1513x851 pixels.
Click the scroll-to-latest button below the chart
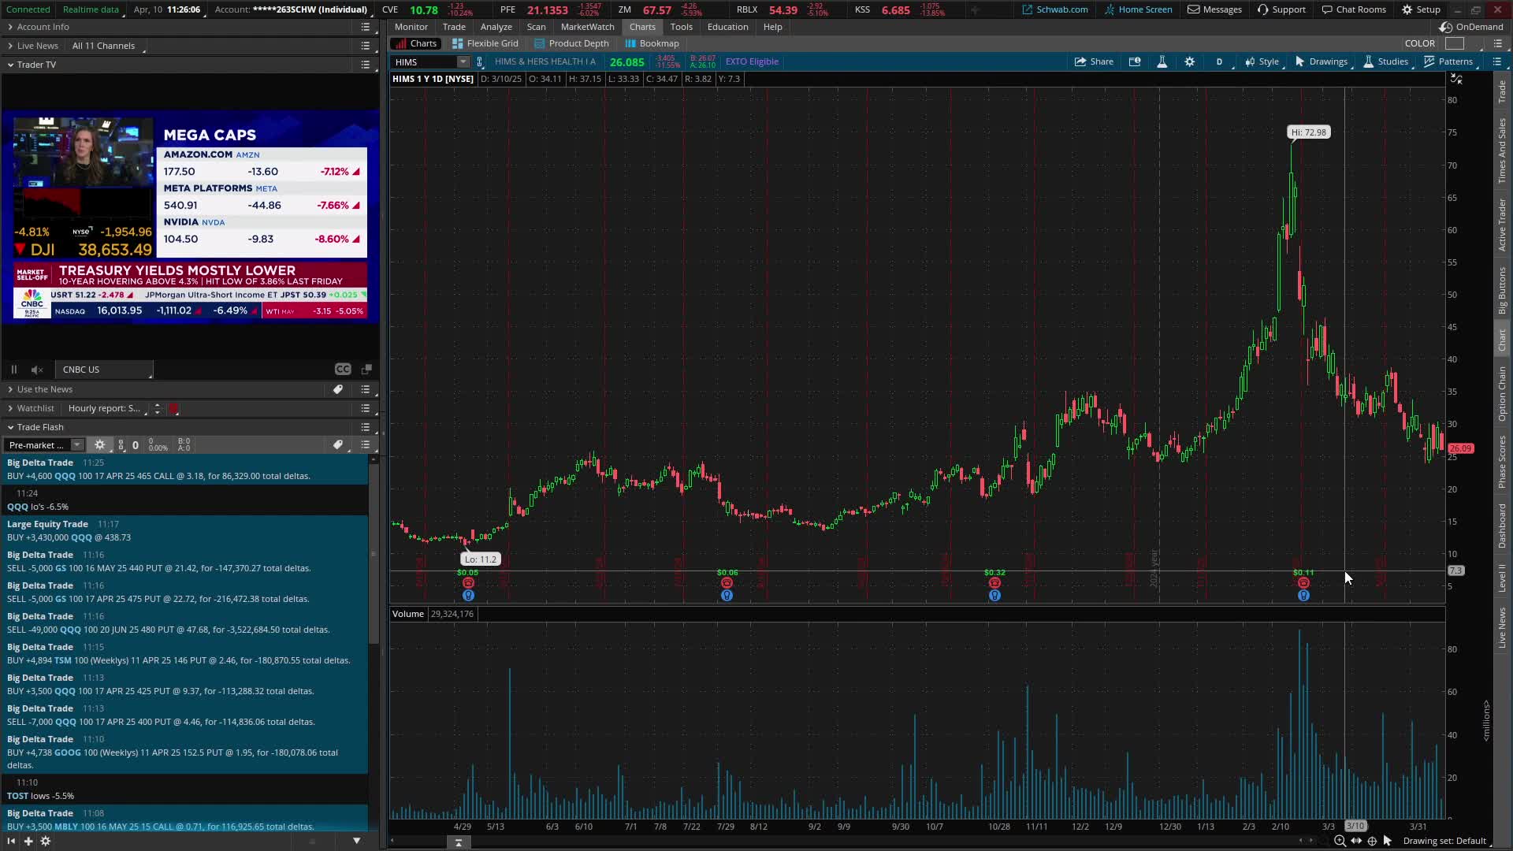pos(458,842)
